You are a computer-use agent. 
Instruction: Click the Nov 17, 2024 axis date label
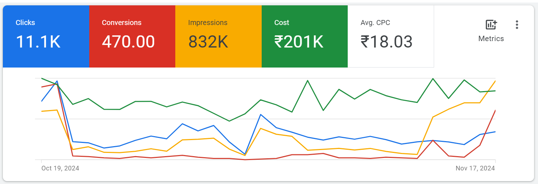click(x=475, y=168)
